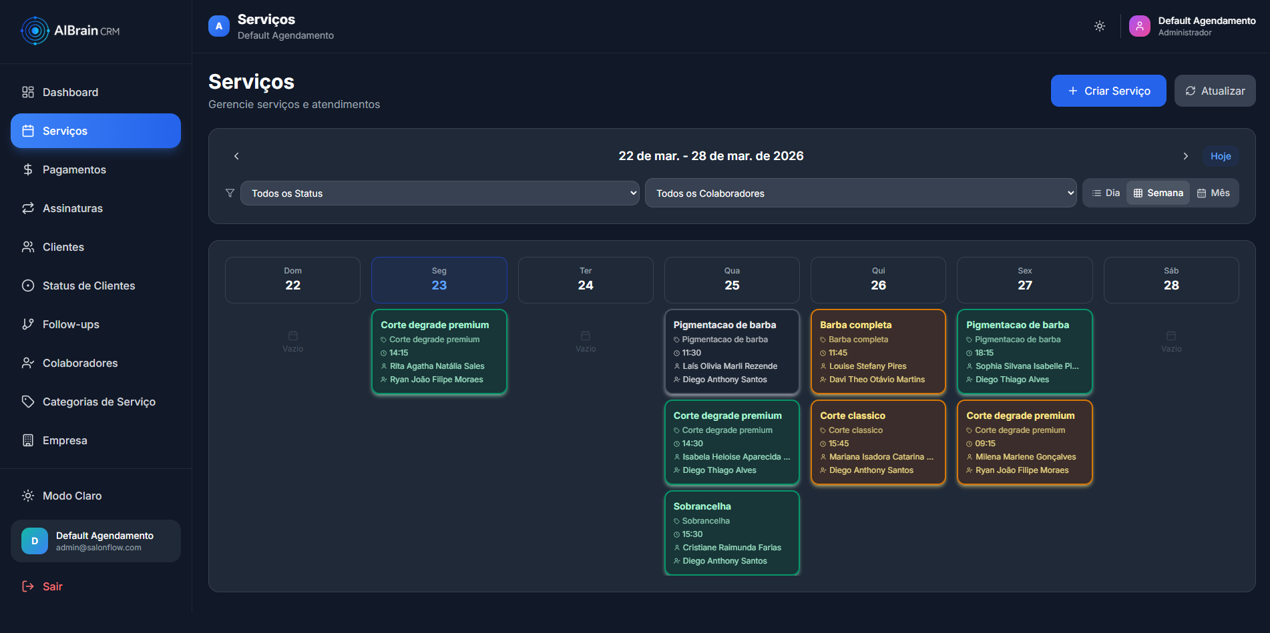Select the Qua 25 day header
This screenshot has width=1270, height=633.
[x=732, y=280]
